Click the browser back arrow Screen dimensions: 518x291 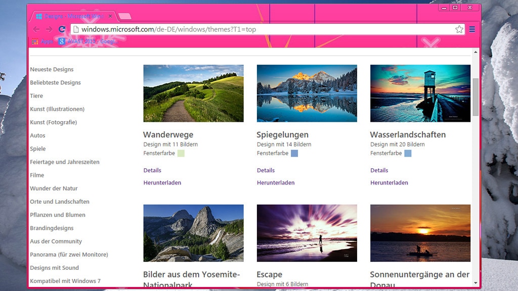36,29
